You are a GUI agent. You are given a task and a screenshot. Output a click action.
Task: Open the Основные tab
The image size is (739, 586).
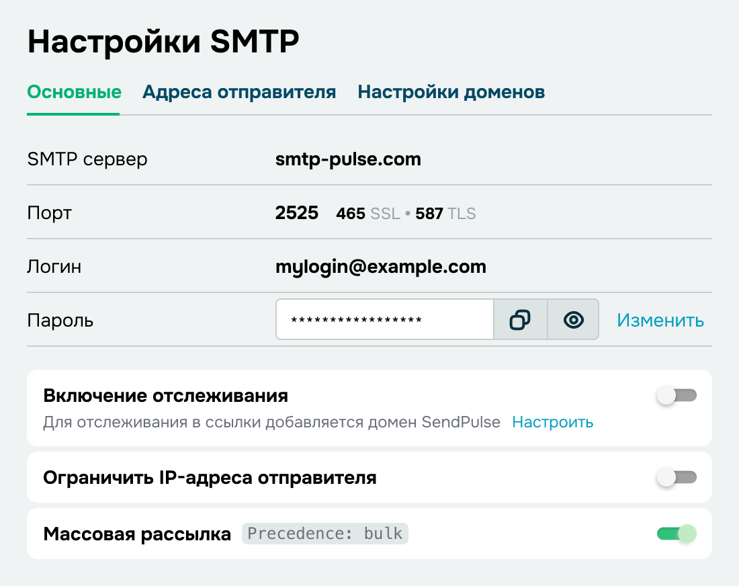74,92
